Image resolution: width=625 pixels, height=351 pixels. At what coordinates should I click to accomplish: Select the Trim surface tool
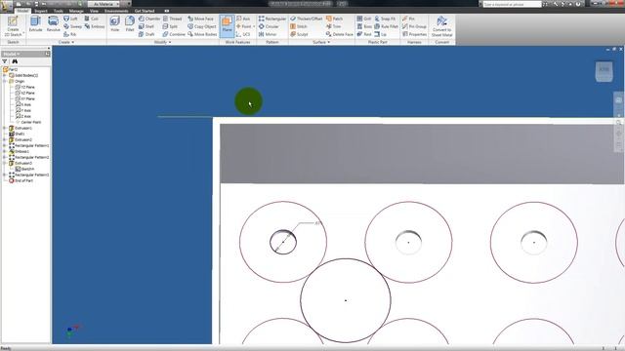click(x=334, y=26)
